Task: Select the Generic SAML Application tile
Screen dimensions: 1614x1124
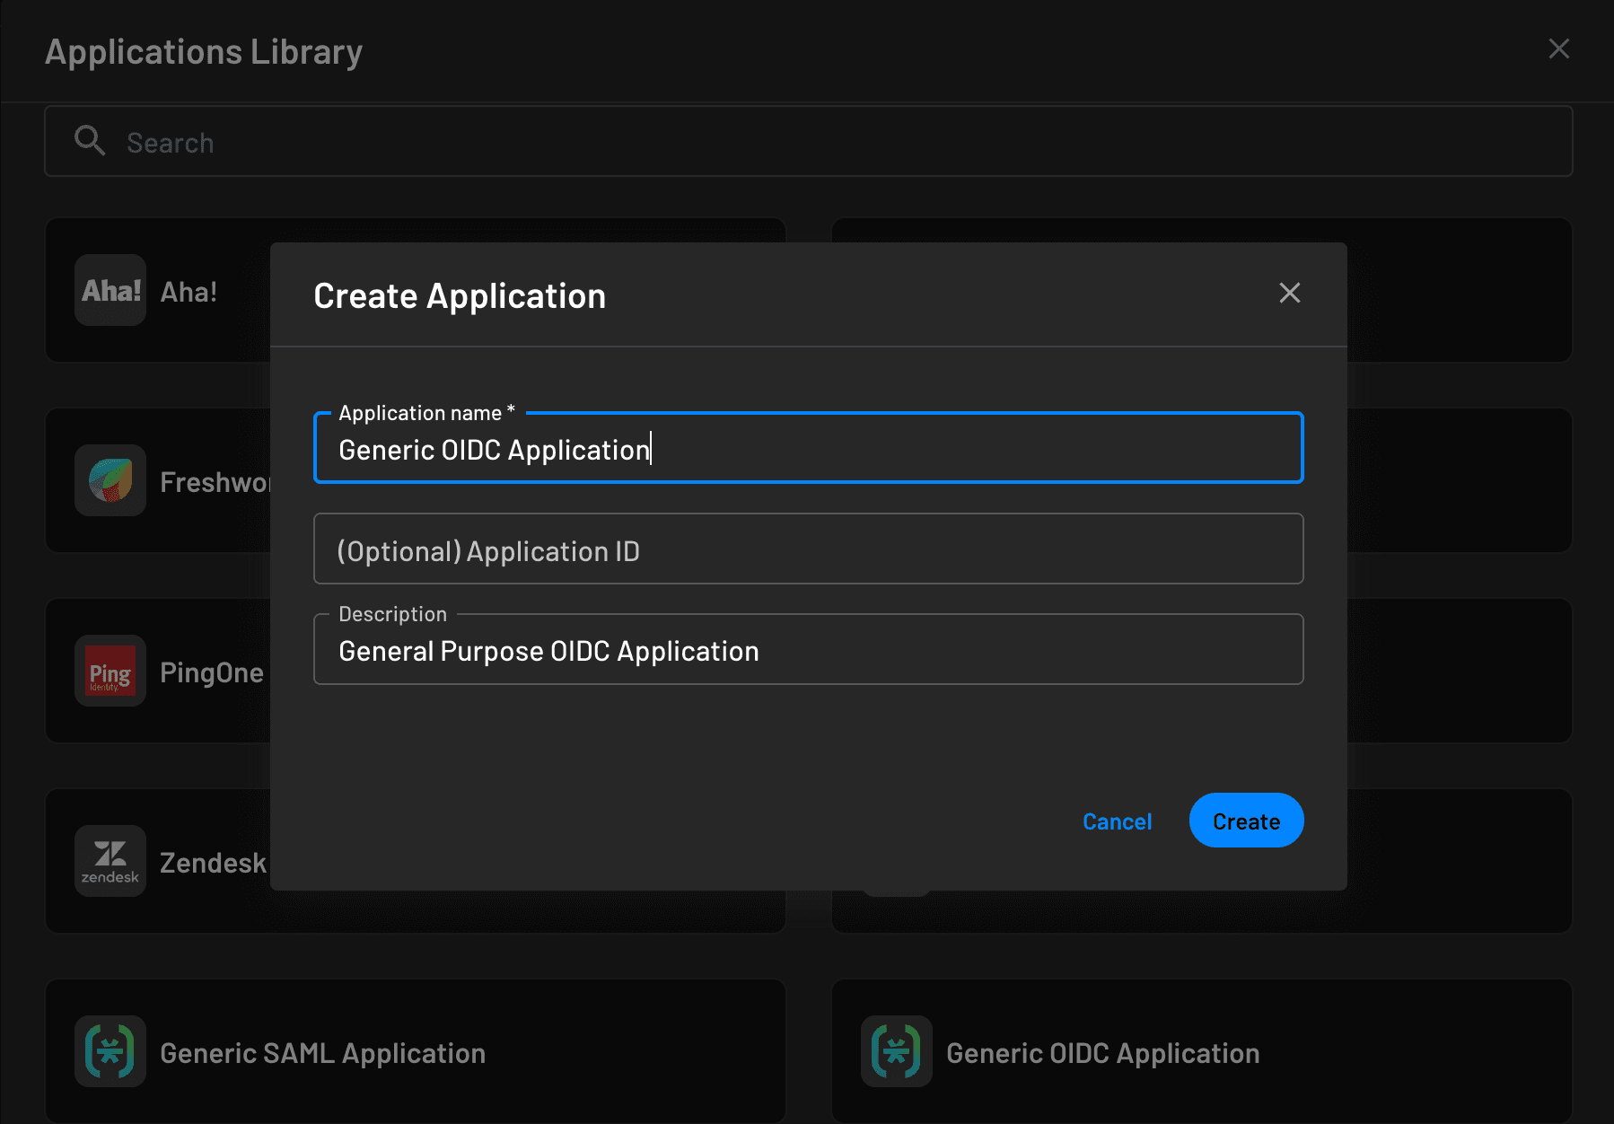Action: point(413,1051)
